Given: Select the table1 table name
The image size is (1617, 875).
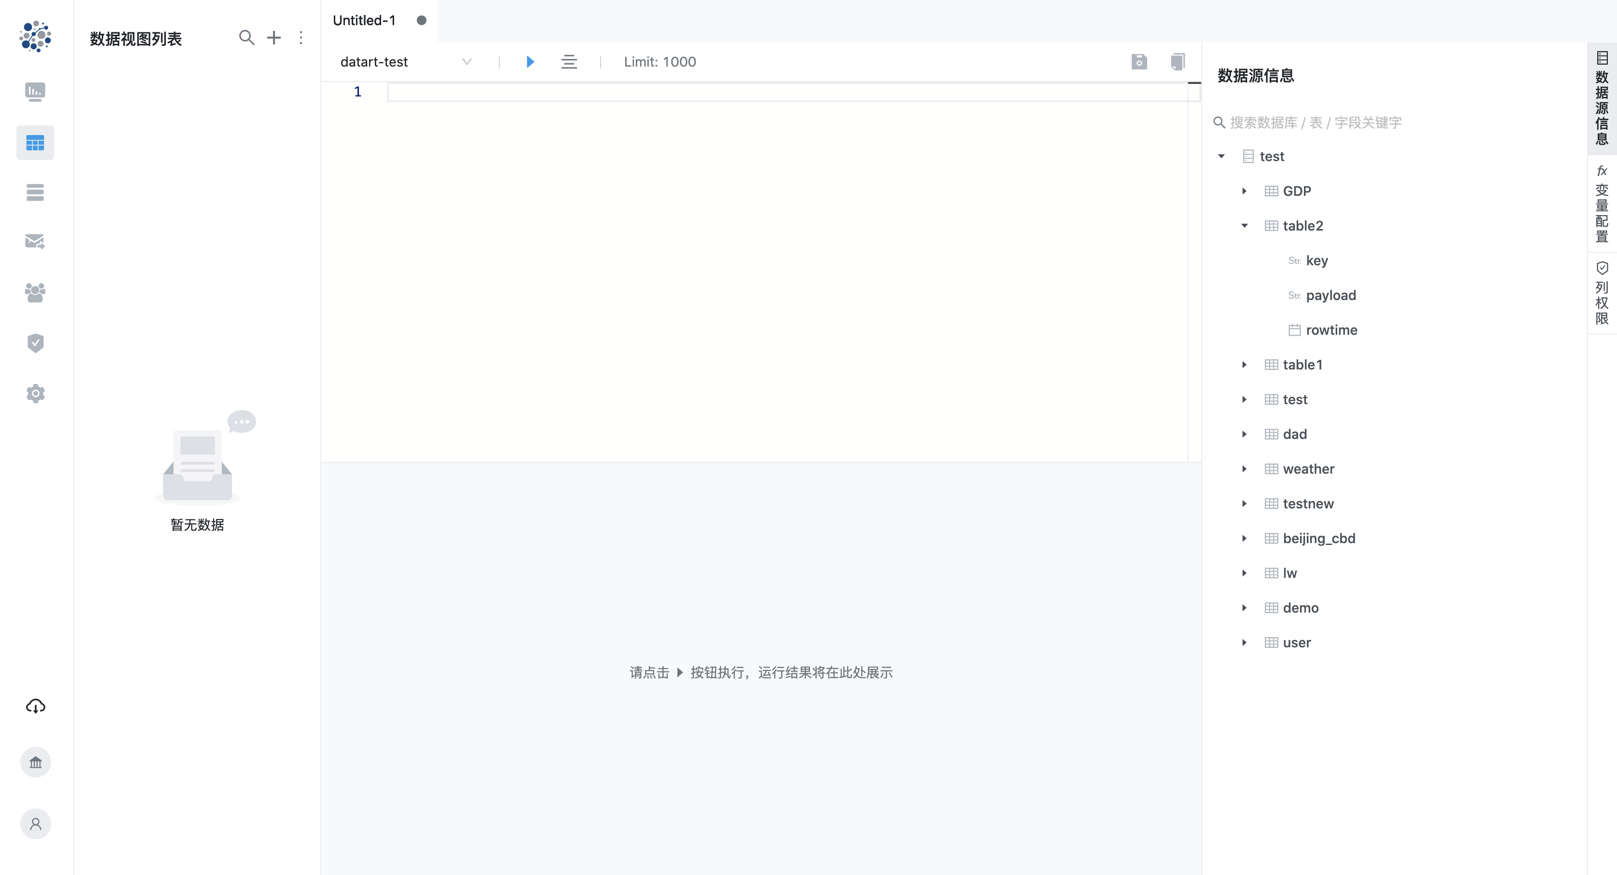Looking at the screenshot, I should (x=1302, y=365).
